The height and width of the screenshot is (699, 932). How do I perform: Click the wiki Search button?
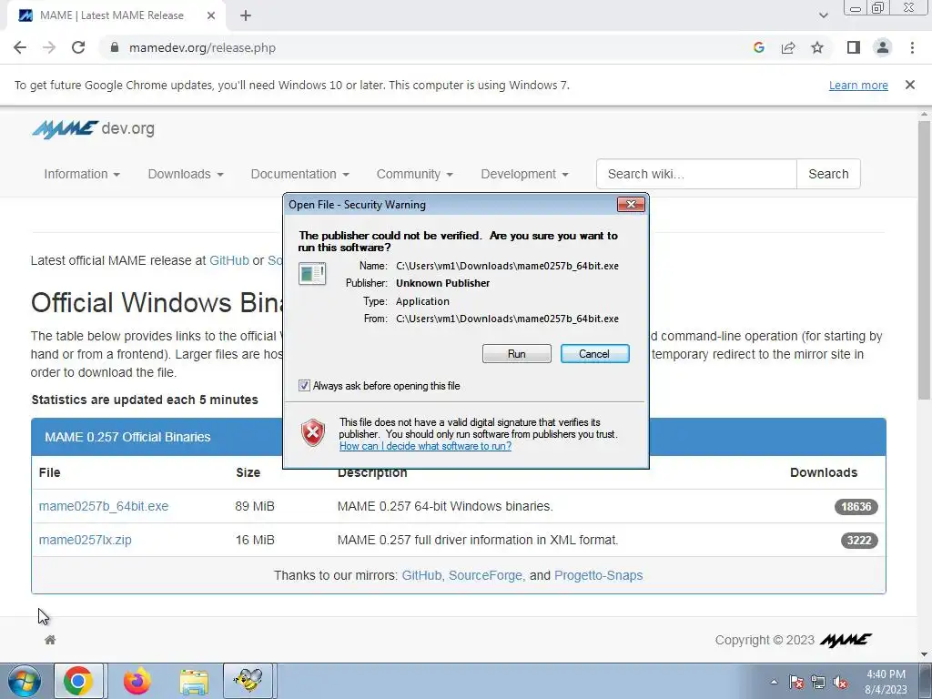click(x=828, y=174)
